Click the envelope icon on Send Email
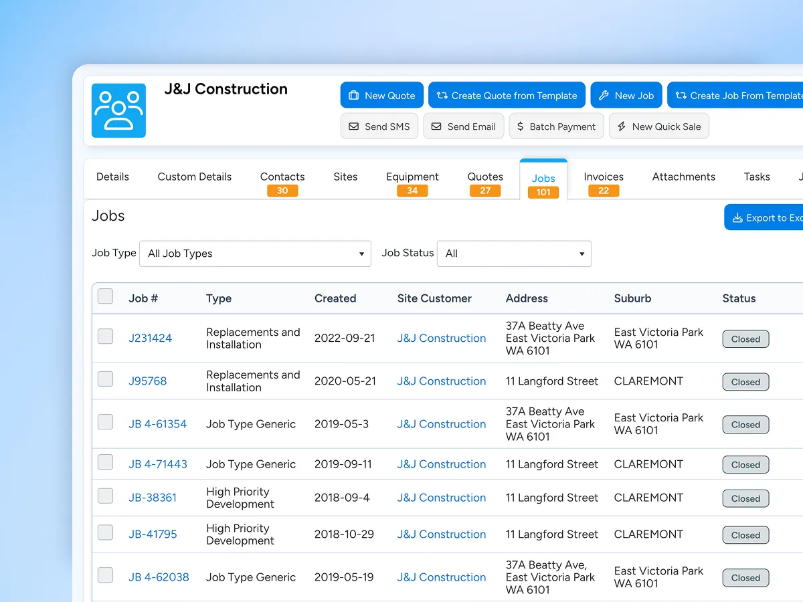Screen dimensions: 803x602 436,126
